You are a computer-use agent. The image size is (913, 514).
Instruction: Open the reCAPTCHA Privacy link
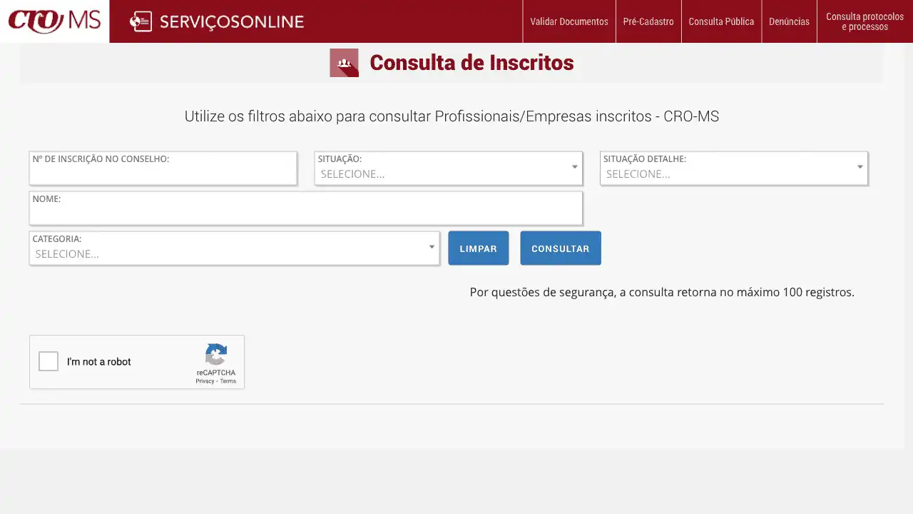coord(205,381)
